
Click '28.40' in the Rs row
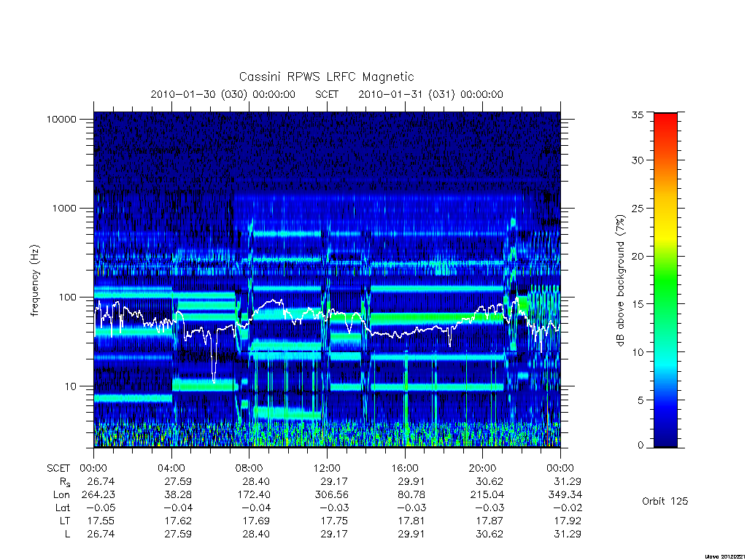coord(256,481)
